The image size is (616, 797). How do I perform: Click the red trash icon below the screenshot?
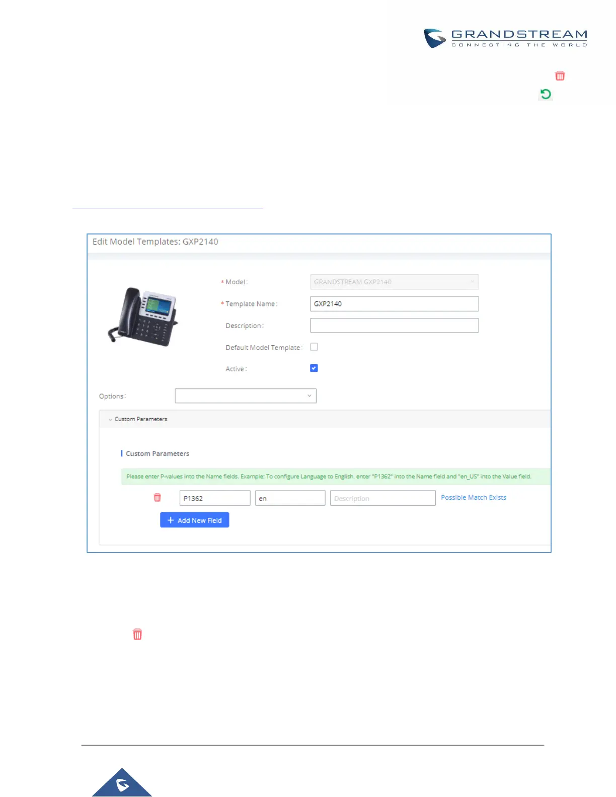coord(137,634)
